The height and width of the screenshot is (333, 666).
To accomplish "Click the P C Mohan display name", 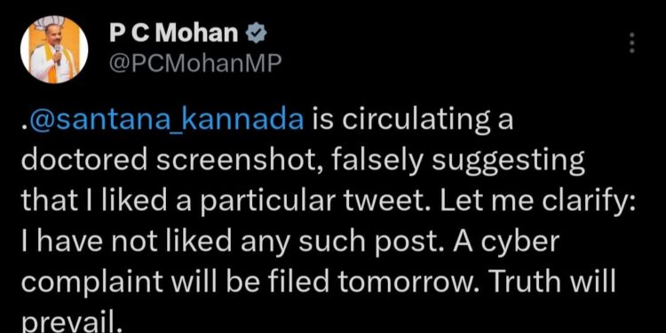I will pyautogui.click(x=173, y=33).
